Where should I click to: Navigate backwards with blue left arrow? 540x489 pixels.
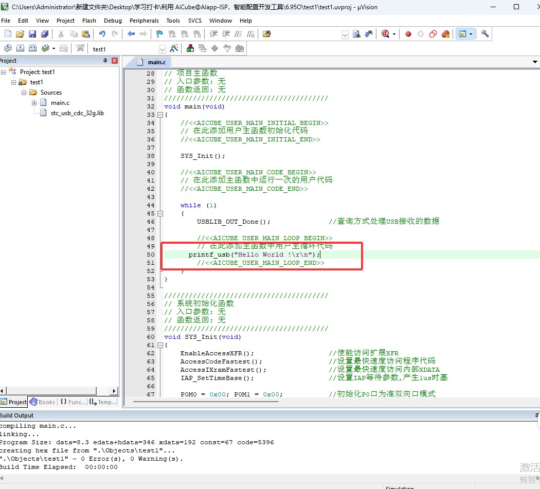pos(131,34)
